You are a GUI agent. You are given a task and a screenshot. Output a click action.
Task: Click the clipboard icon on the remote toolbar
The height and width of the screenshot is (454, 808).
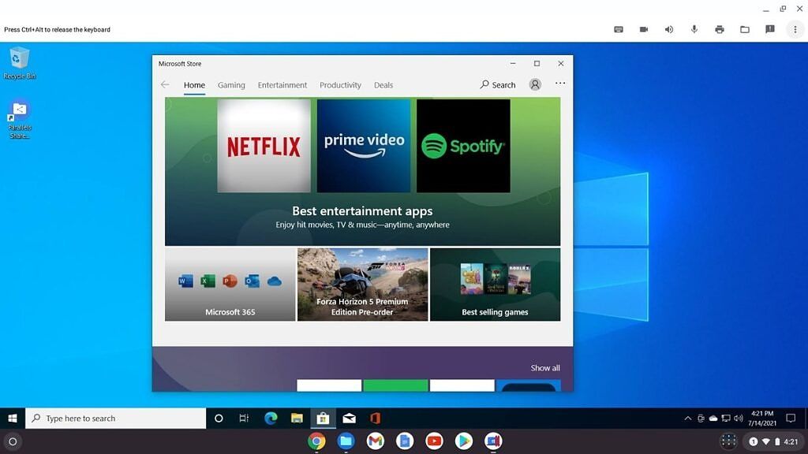coord(769,29)
